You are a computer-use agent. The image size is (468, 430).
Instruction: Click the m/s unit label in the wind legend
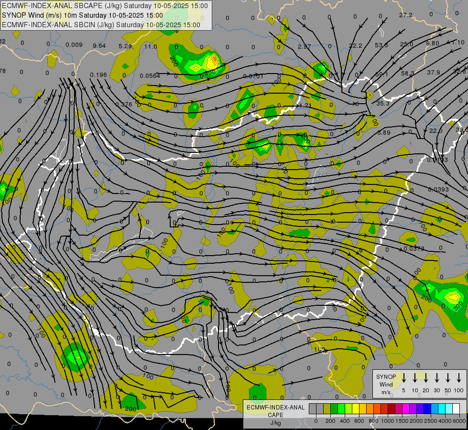[x=386, y=392]
